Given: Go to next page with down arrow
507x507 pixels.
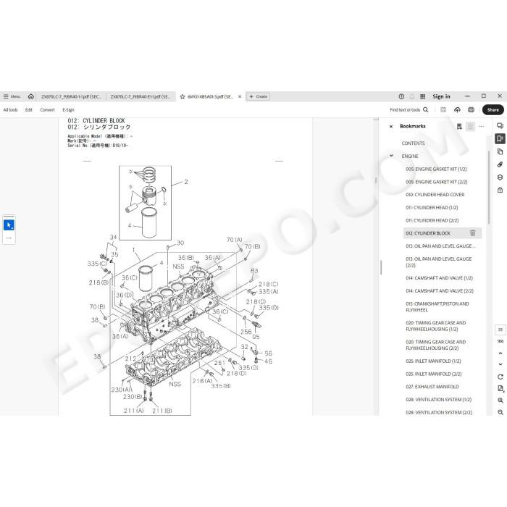Looking at the screenshot, I should [x=500, y=364].
